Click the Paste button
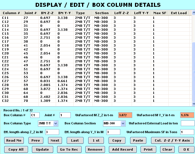Image resolution: width=195 pixels, height=154 pixels. pos(138,140)
